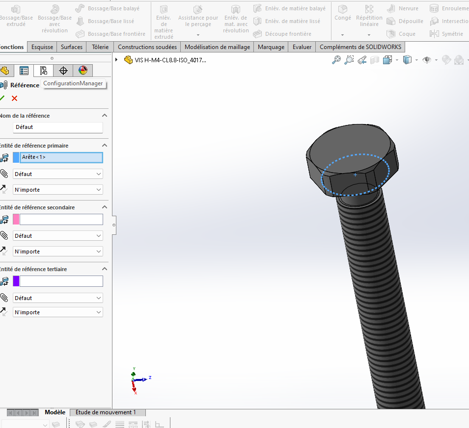
Task: Click the Nom de la référence text field
Action: 58,127
